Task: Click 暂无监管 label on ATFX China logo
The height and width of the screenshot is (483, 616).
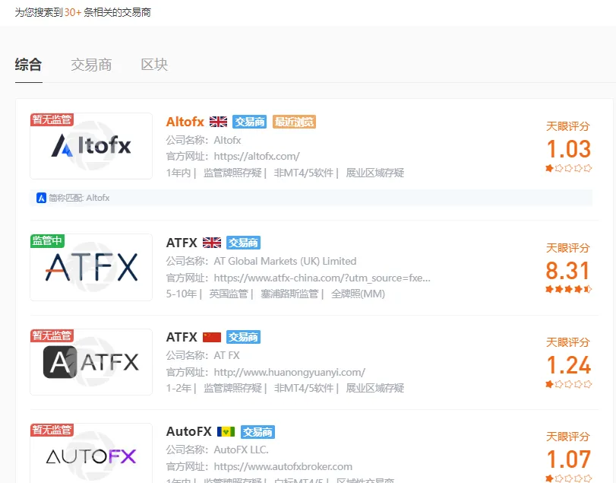Action: pos(52,335)
